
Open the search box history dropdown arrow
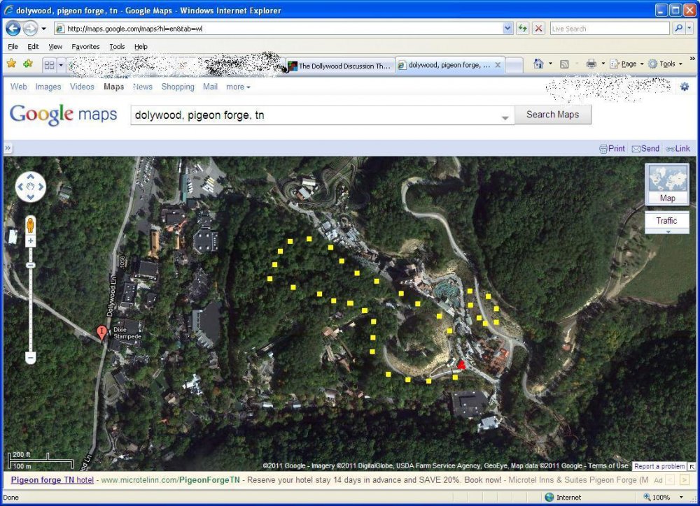click(x=505, y=118)
